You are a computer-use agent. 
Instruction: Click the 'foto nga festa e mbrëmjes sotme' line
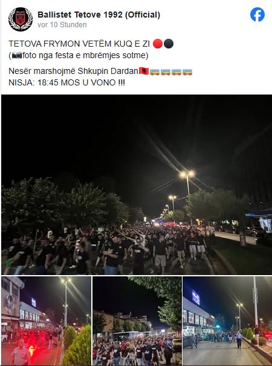click(79, 56)
